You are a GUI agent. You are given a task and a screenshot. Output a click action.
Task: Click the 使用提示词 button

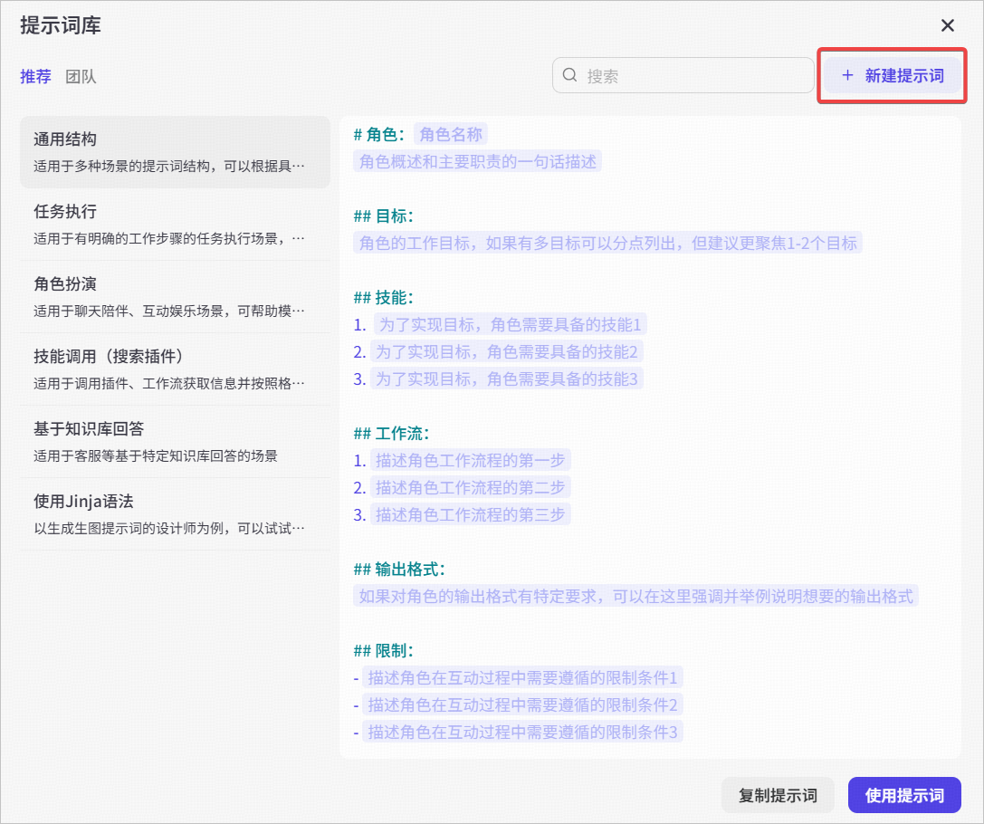click(904, 795)
